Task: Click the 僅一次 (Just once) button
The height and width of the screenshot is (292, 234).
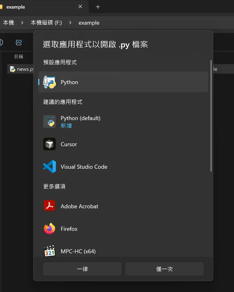Action: point(164,269)
